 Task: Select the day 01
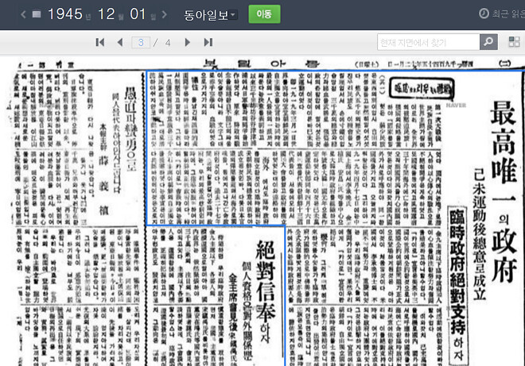138,14
